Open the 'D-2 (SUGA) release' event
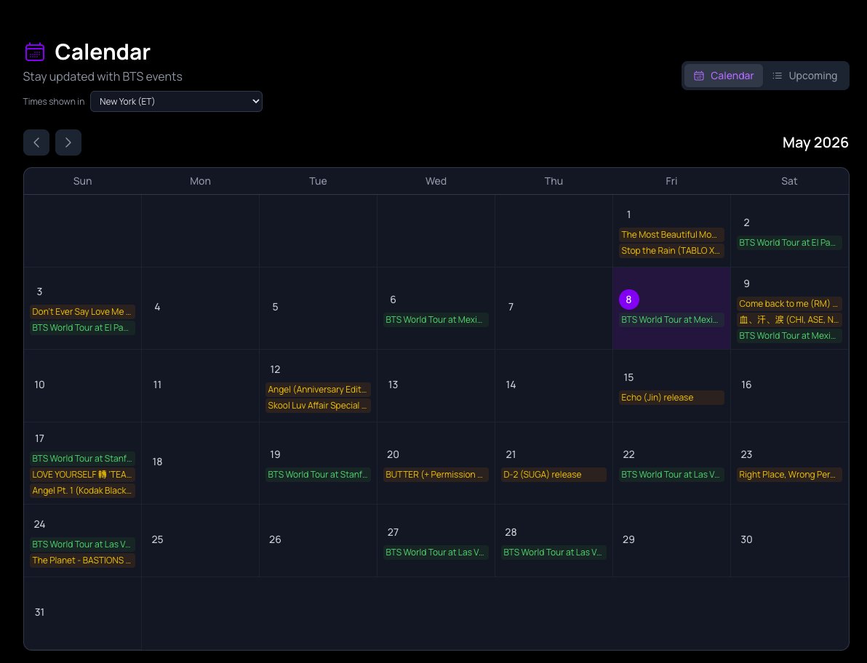Image resolution: width=867 pixels, height=663 pixels. pyautogui.click(x=554, y=475)
